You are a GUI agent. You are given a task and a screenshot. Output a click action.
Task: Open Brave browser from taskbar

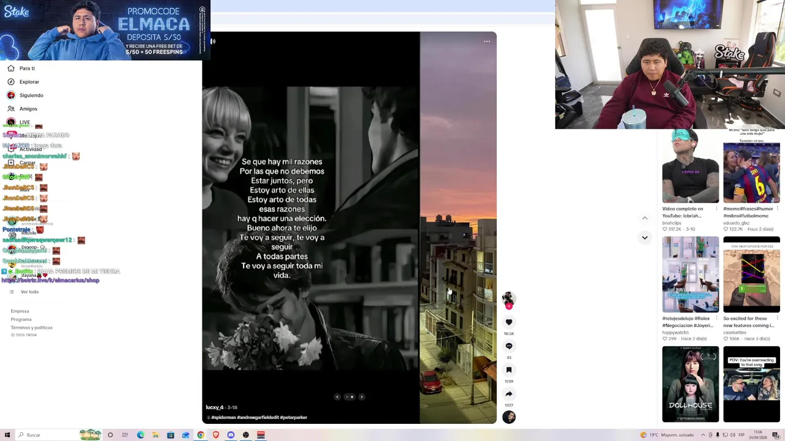[x=216, y=435]
